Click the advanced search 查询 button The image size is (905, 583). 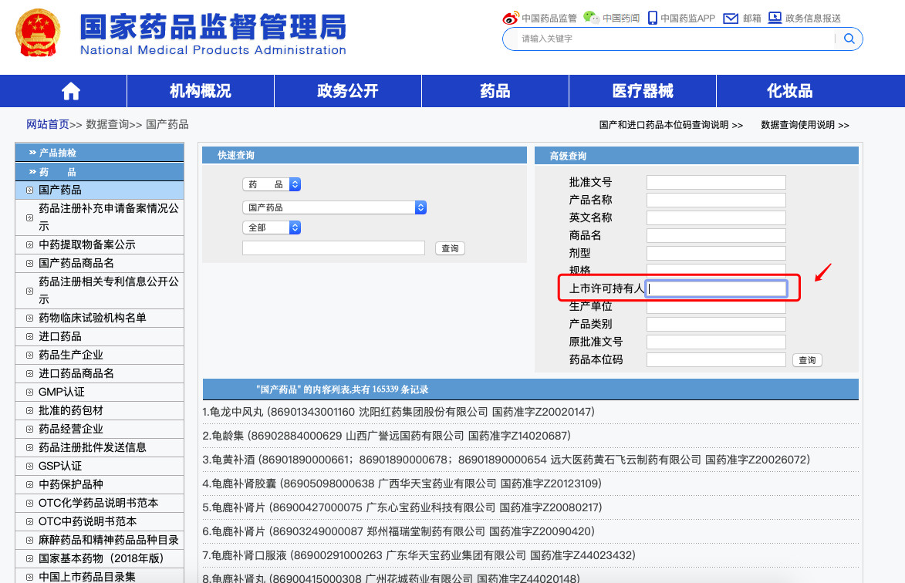tap(807, 360)
